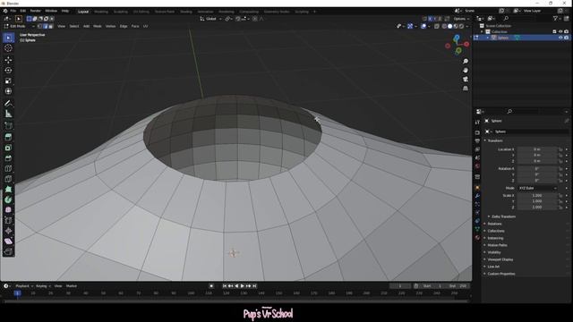The image size is (573, 322).
Task: Select the Bevel tool
Action: [x=8, y=158]
